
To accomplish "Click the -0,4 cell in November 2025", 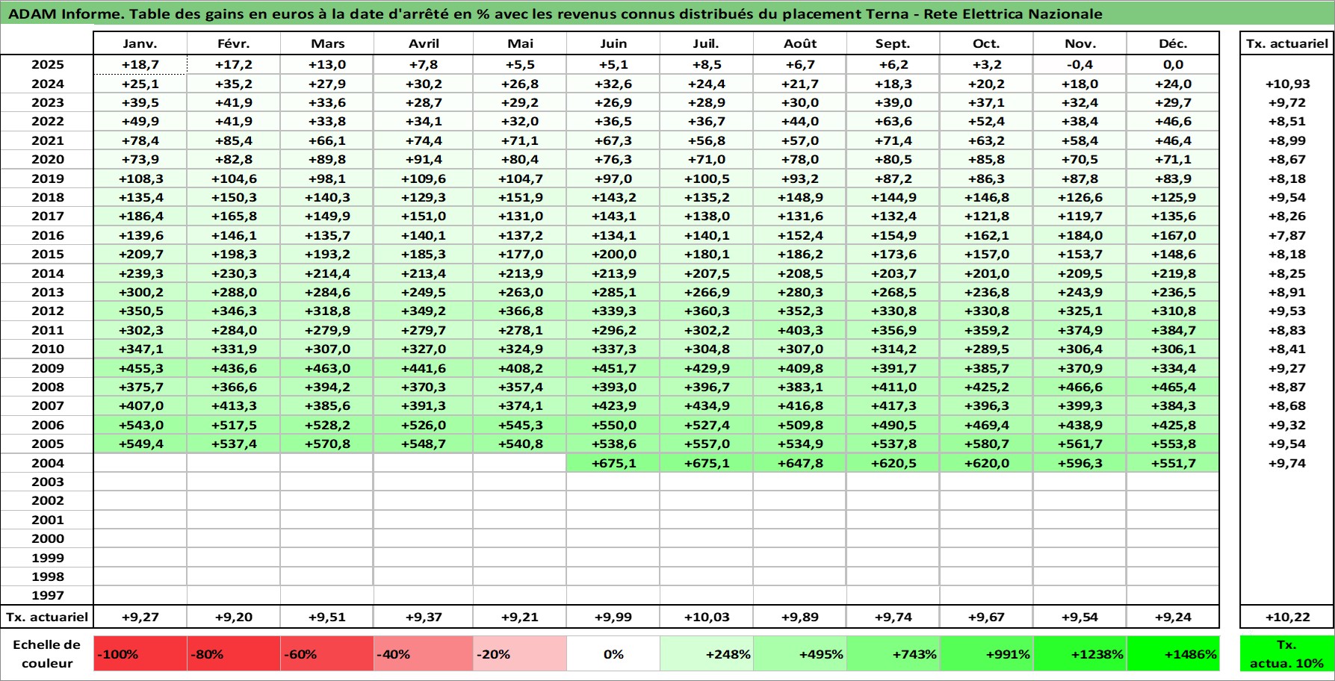I will (x=1080, y=64).
